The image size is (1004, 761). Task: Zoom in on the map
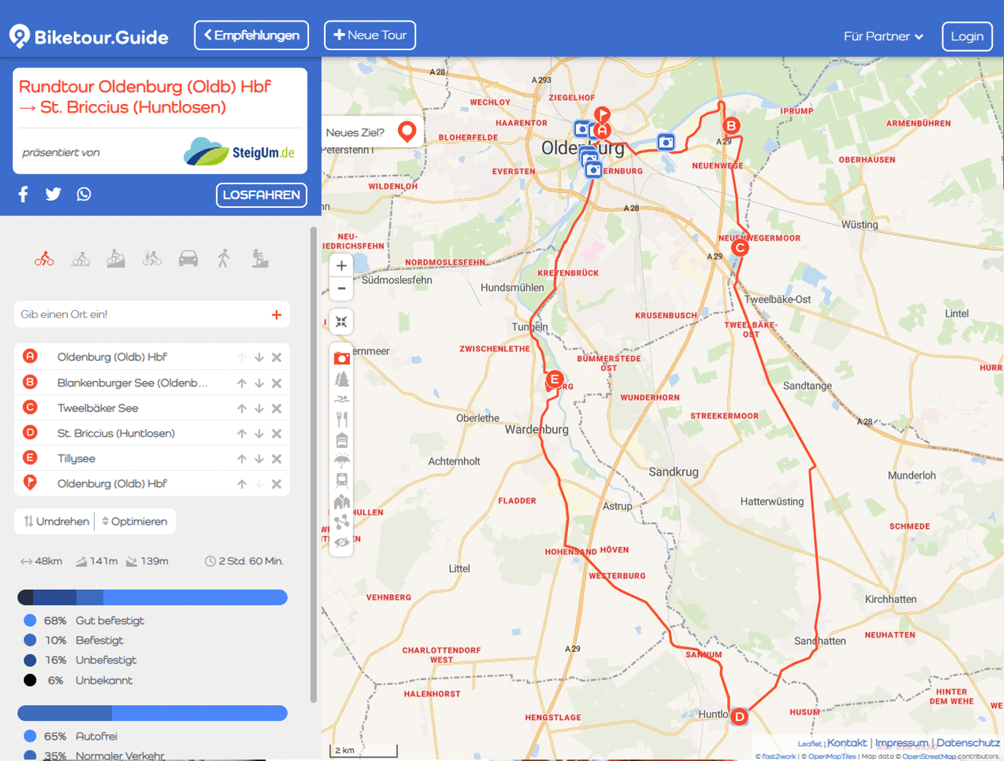tap(341, 266)
